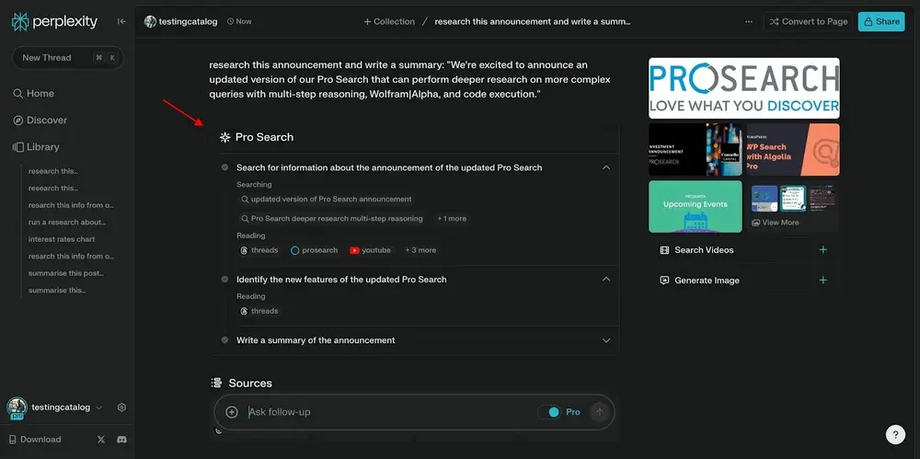Go to Library in the sidebar
This screenshot has height=459, width=920.
click(42, 147)
